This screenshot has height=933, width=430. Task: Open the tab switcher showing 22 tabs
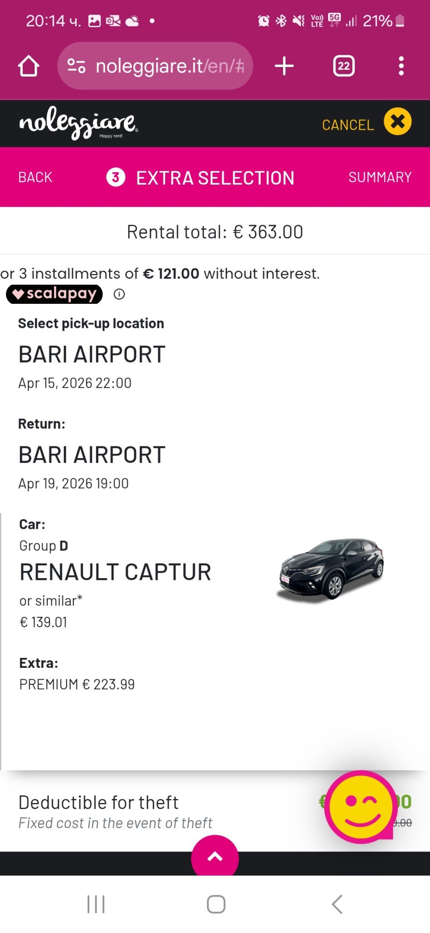(x=344, y=66)
